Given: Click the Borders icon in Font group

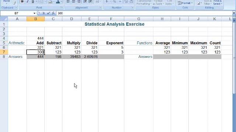Looking at the screenshot, I should [42, 1].
